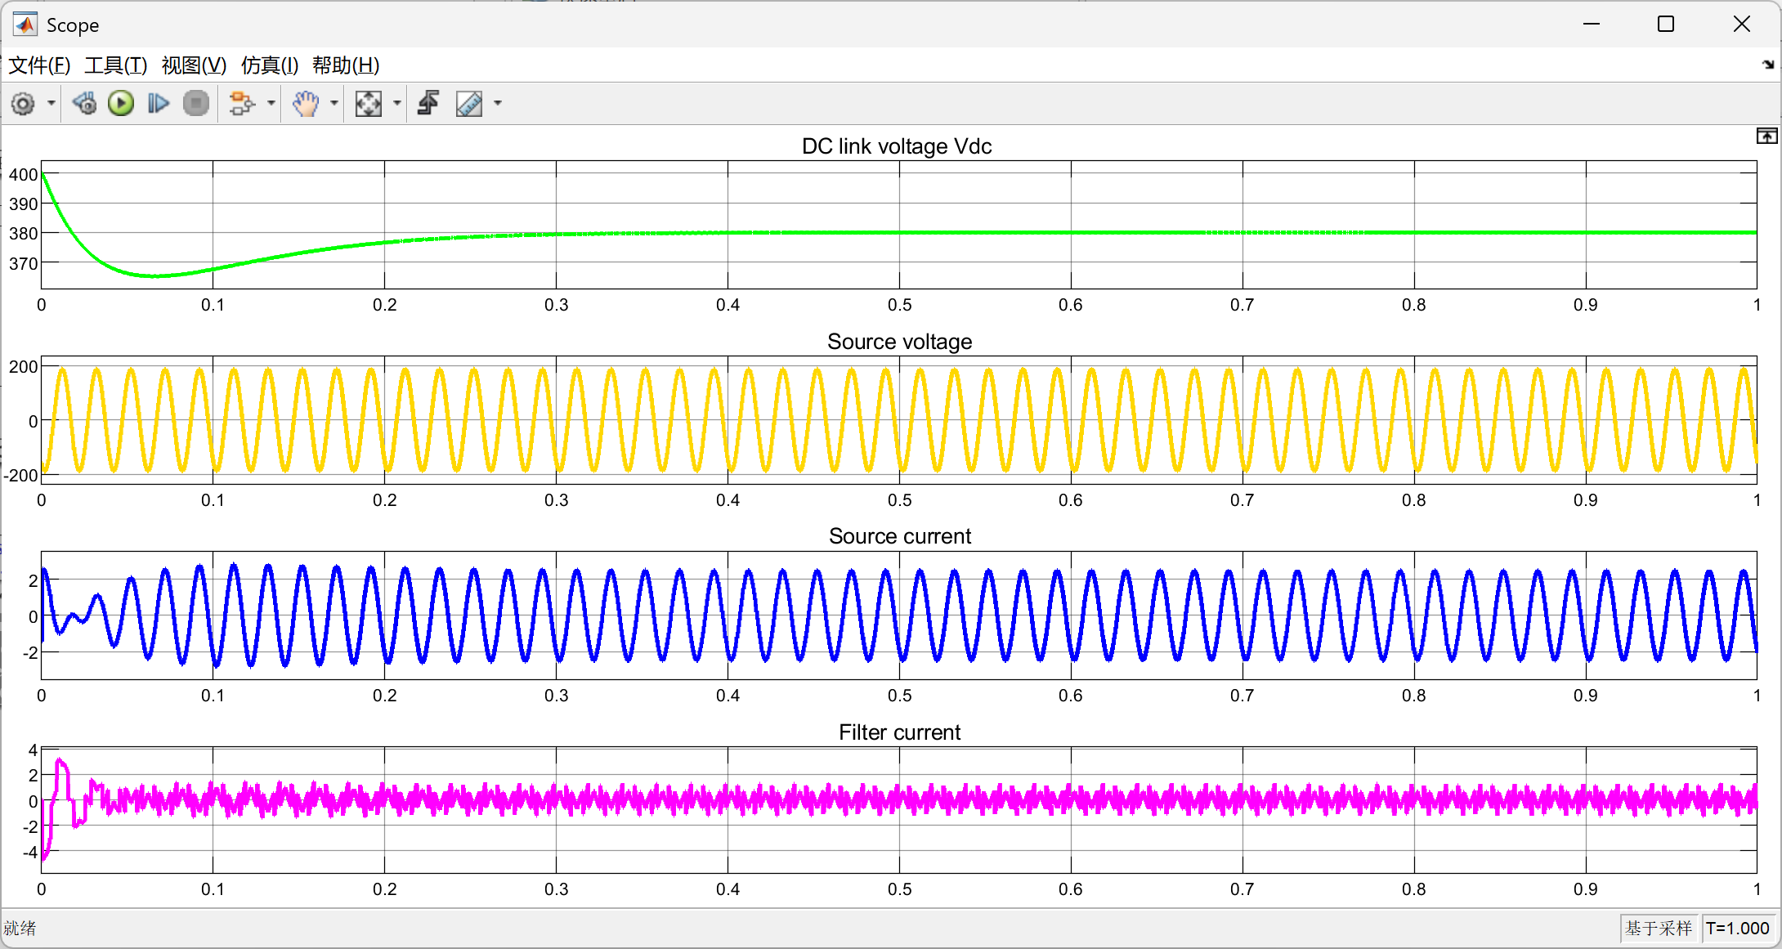Toggle cursor measurements ruler icon
The height and width of the screenshot is (949, 1782).
tap(469, 104)
